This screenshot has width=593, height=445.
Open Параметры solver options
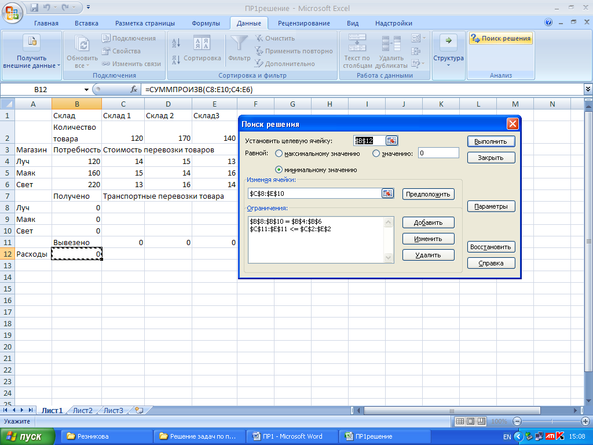491,207
